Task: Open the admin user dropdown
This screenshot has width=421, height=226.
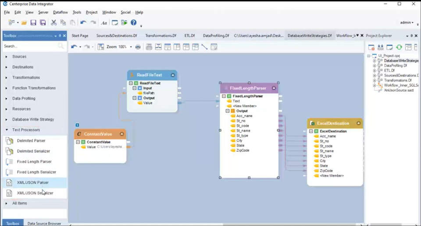Action: click(x=407, y=22)
